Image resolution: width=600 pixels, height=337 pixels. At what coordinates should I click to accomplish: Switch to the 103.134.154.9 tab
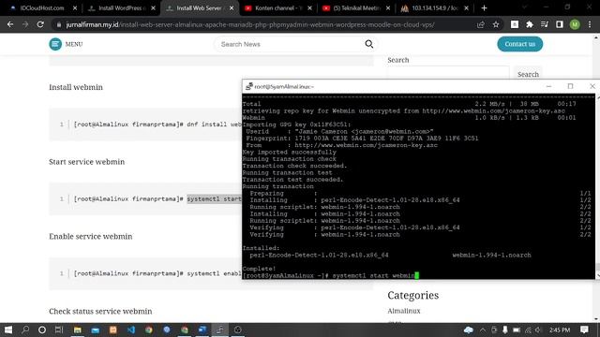[434, 8]
